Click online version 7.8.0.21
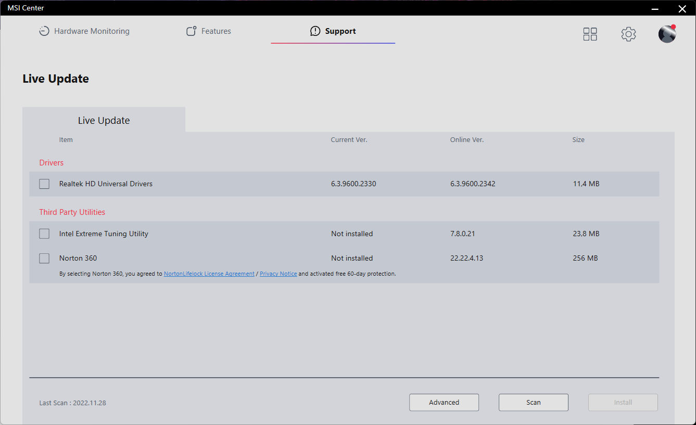The height and width of the screenshot is (425, 696). click(463, 234)
